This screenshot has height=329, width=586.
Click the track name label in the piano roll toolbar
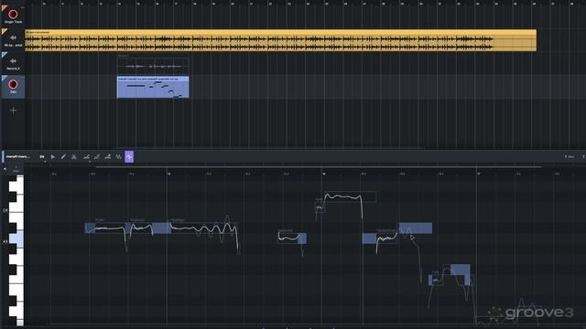17,156
